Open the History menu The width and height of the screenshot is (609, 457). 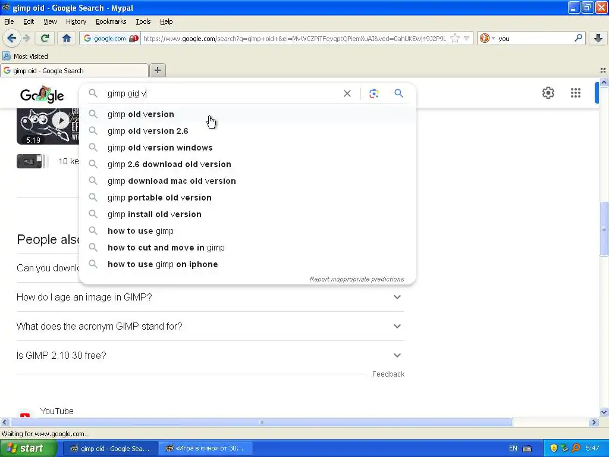pos(76,21)
